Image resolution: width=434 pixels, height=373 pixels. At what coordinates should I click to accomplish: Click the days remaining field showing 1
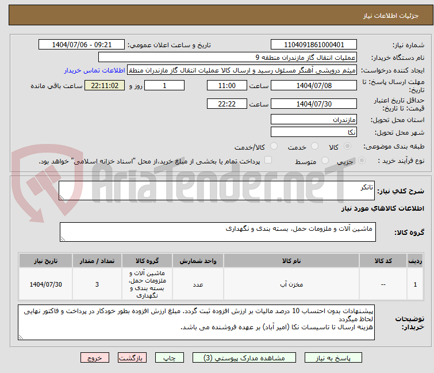click(164, 85)
